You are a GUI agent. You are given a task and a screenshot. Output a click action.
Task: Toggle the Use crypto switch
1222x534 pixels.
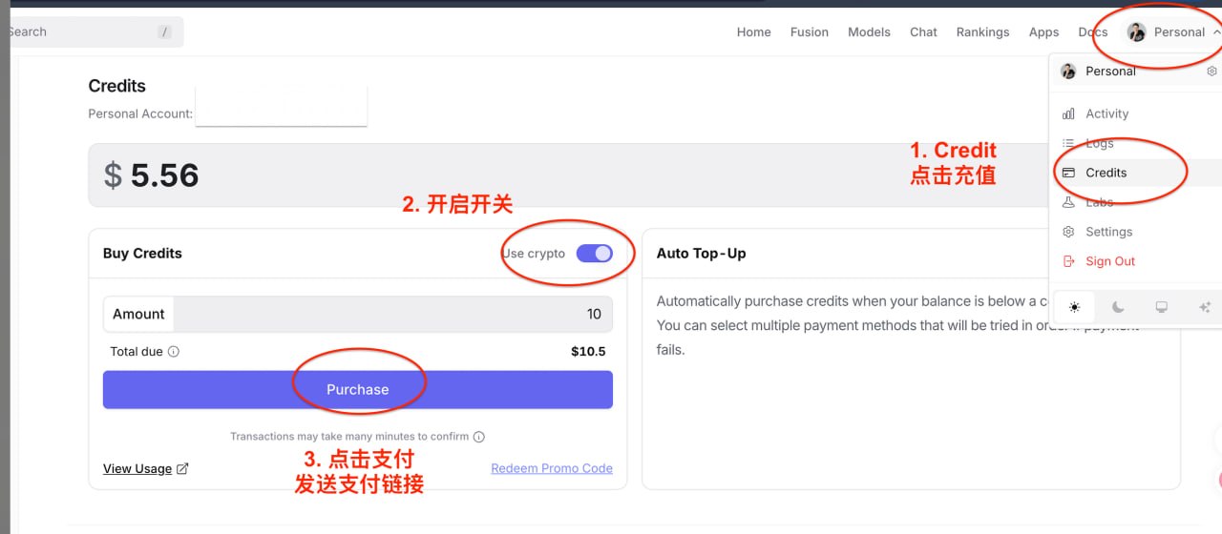click(x=594, y=254)
